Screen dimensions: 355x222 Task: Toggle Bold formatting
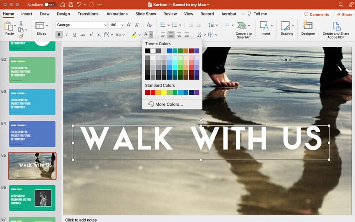tap(59, 35)
